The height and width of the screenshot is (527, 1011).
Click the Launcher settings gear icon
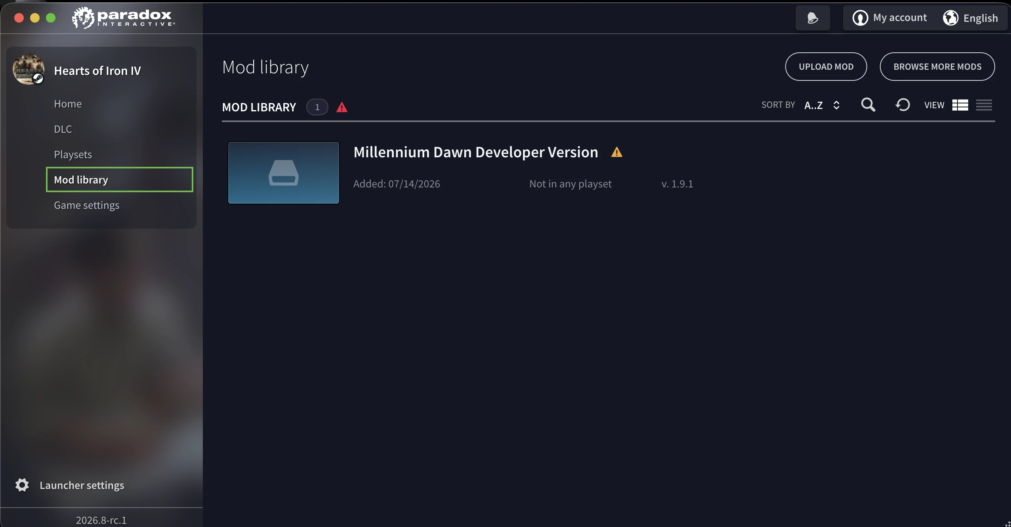22,485
